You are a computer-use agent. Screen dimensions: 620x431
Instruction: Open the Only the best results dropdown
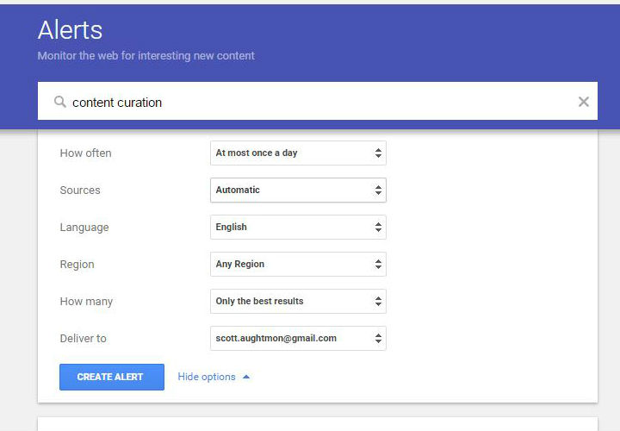coord(298,301)
